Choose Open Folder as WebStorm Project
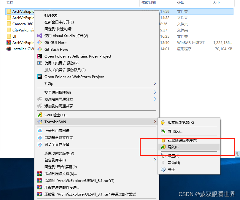This screenshot has height=200, width=240. [x=74, y=77]
